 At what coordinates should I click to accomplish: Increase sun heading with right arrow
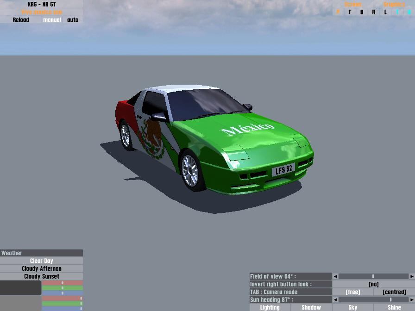(x=412, y=299)
